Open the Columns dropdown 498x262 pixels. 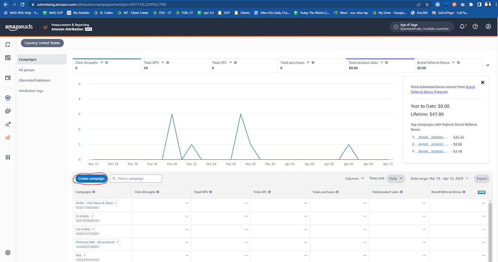click(x=355, y=179)
